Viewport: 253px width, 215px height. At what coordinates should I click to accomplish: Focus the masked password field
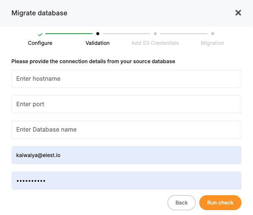(126, 181)
